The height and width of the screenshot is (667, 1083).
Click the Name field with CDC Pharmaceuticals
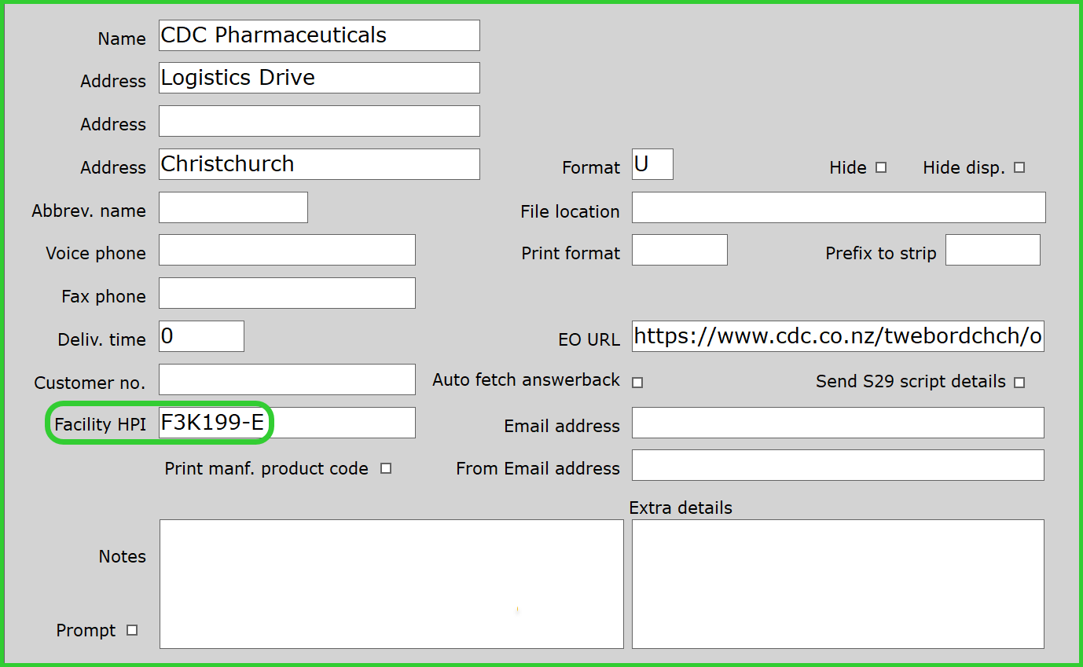(x=319, y=35)
